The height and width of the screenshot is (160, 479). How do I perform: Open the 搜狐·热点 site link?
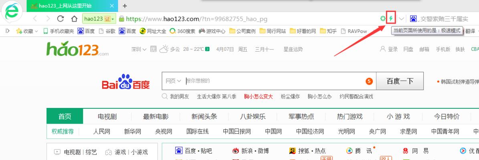(307, 150)
